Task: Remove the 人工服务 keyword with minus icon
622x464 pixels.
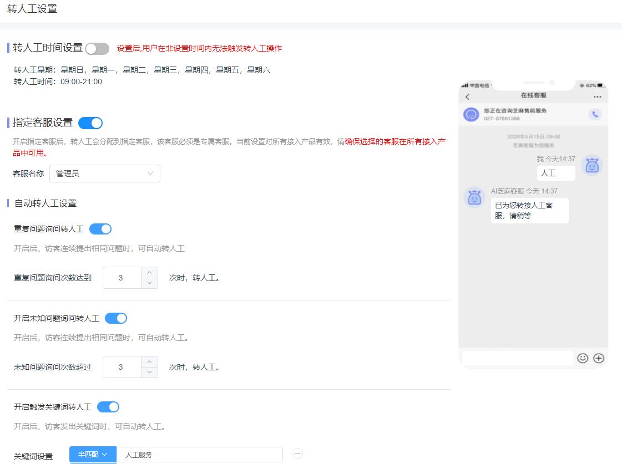Action: click(x=297, y=453)
